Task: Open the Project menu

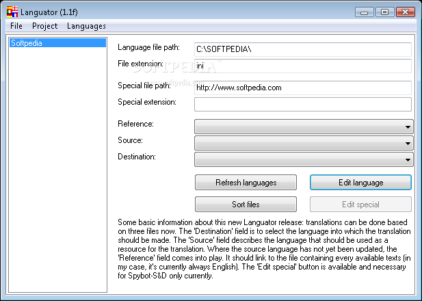Action: [x=44, y=26]
